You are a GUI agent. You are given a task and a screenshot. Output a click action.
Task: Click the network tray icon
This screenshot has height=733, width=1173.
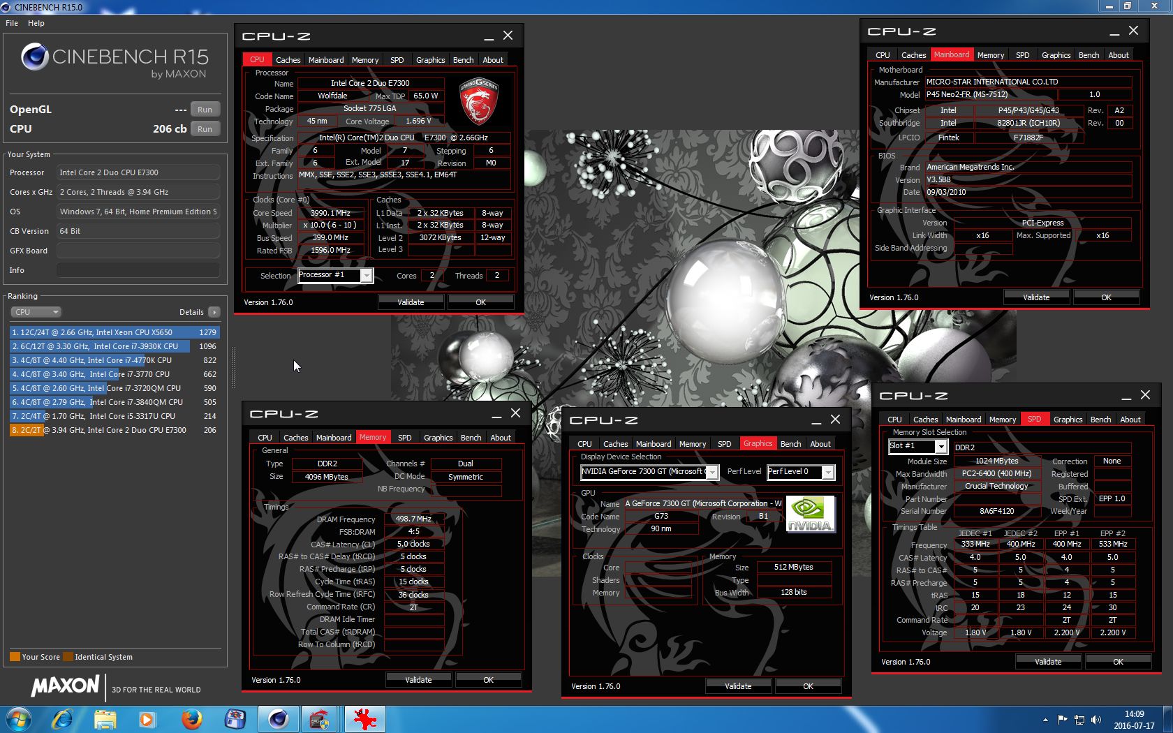tap(1079, 720)
